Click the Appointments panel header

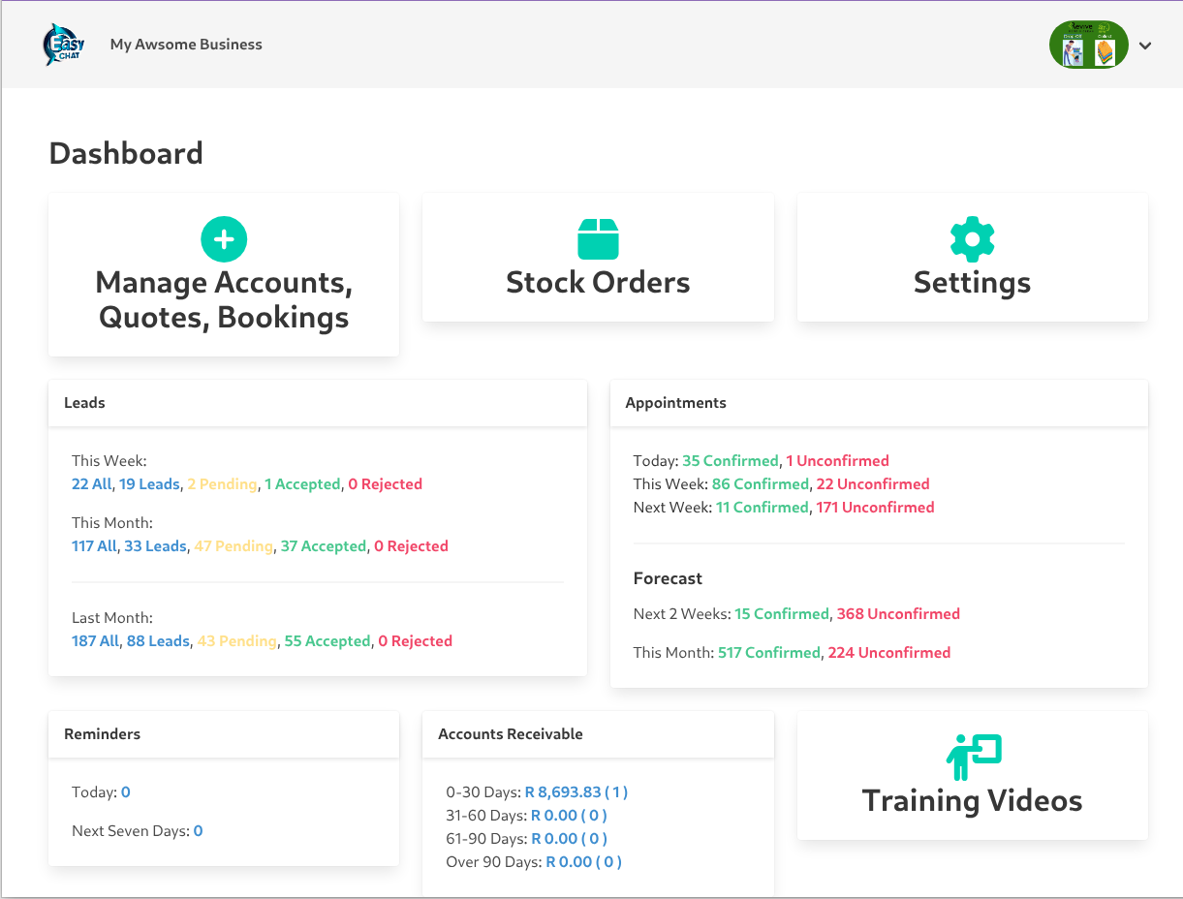point(879,403)
